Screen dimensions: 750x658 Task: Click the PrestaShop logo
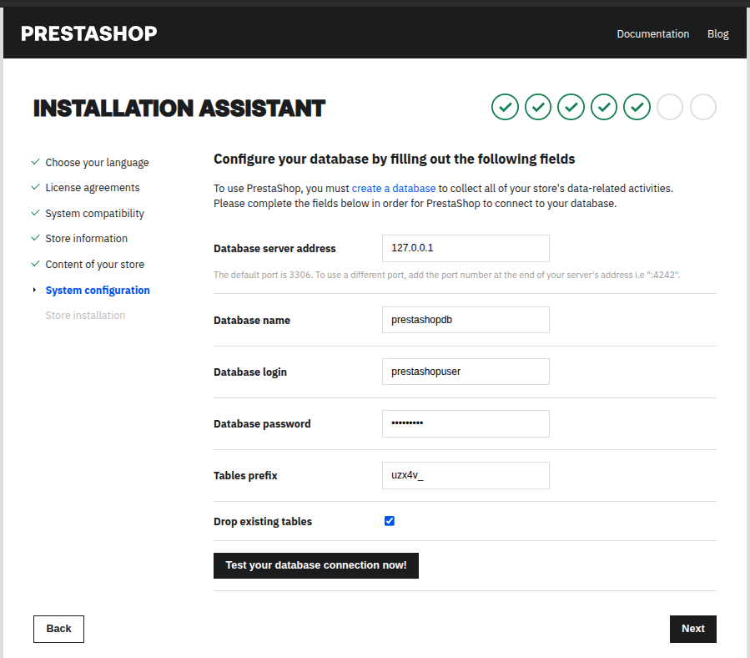click(x=88, y=33)
